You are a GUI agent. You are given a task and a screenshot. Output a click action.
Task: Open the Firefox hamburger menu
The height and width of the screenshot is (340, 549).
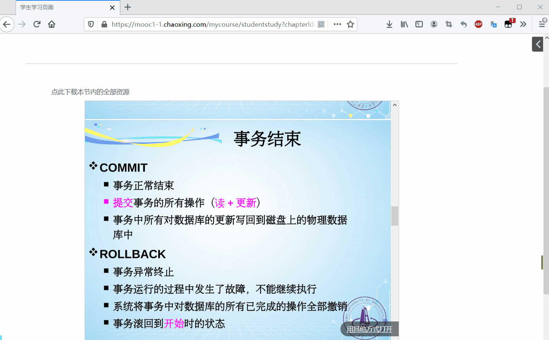[x=542, y=24]
